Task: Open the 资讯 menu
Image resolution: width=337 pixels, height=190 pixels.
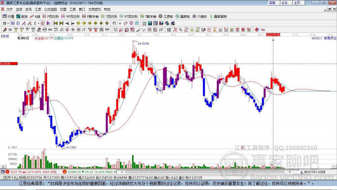Action: [28, 9]
